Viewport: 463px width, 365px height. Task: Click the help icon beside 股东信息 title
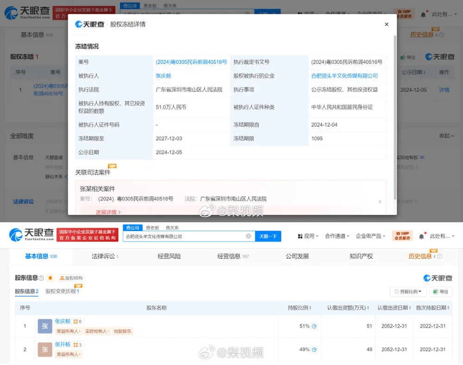(41, 278)
